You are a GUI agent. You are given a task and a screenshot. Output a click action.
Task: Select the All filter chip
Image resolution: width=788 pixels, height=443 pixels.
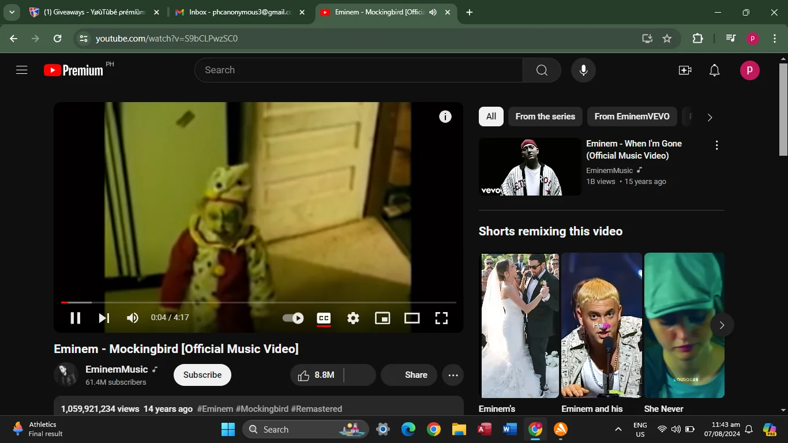click(491, 117)
